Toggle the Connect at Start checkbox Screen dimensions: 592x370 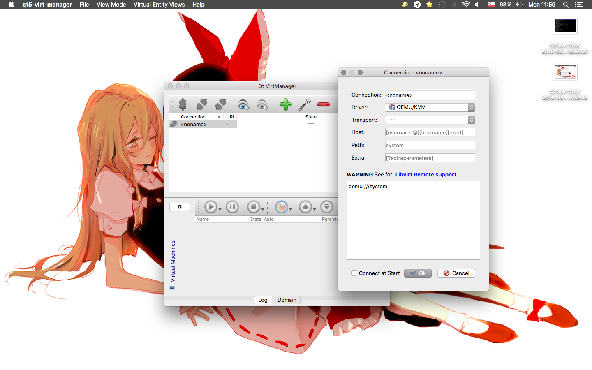[x=354, y=273]
